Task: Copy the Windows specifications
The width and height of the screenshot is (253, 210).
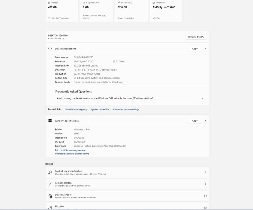Action: click(x=195, y=121)
